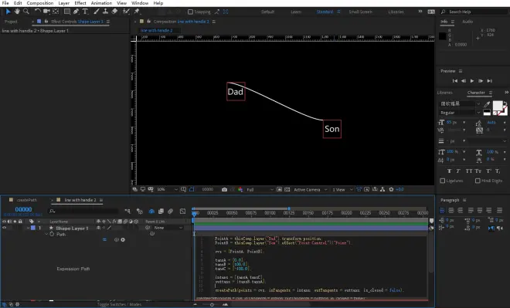Switch to the Standard workspace
The width and height of the screenshot is (510, 308).
point(325,12)
